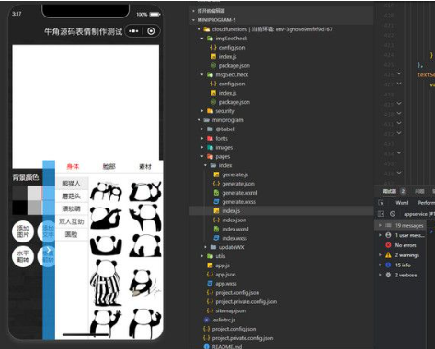Open the mini program more-options capsule button

tap(134, 31)
